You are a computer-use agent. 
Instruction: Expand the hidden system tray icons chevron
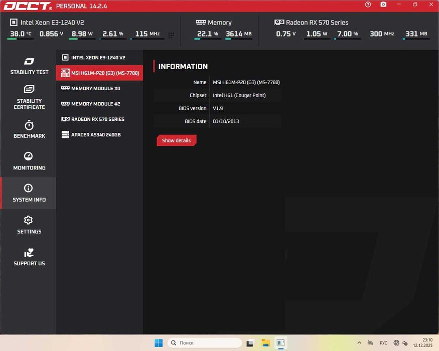pyautogui.click(x=359, y=343)
